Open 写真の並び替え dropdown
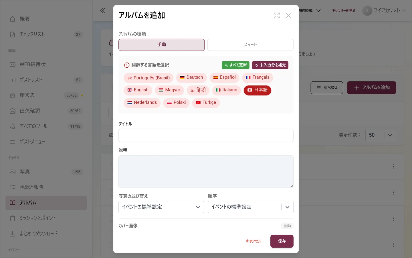This screenshot has width=412, height=258. (161, 207)
